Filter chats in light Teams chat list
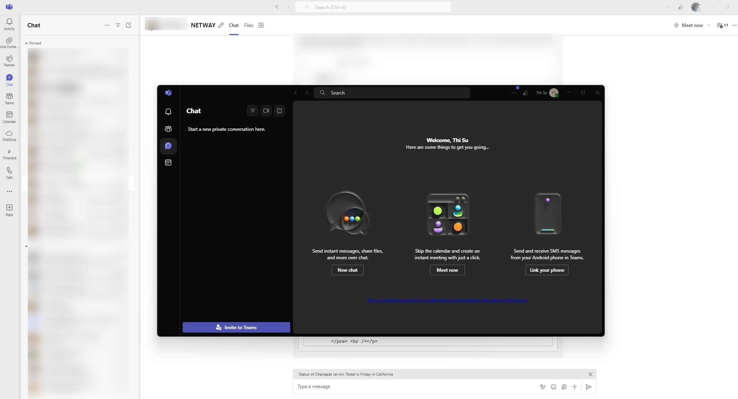 (118, 25)
